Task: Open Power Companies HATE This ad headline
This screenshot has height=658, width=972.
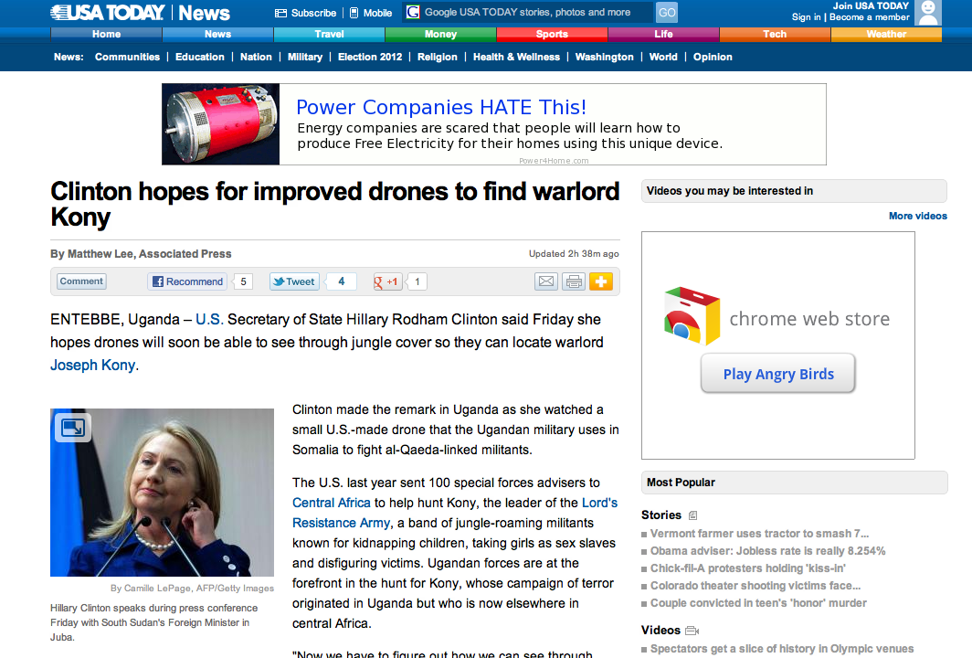Action: point(440,107)
